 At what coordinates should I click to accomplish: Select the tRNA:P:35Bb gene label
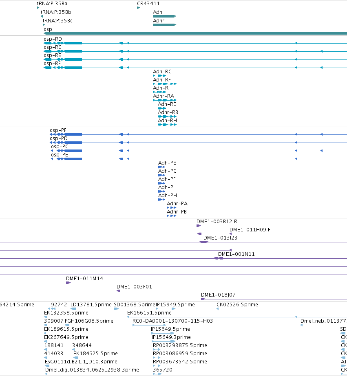point(56,12)
